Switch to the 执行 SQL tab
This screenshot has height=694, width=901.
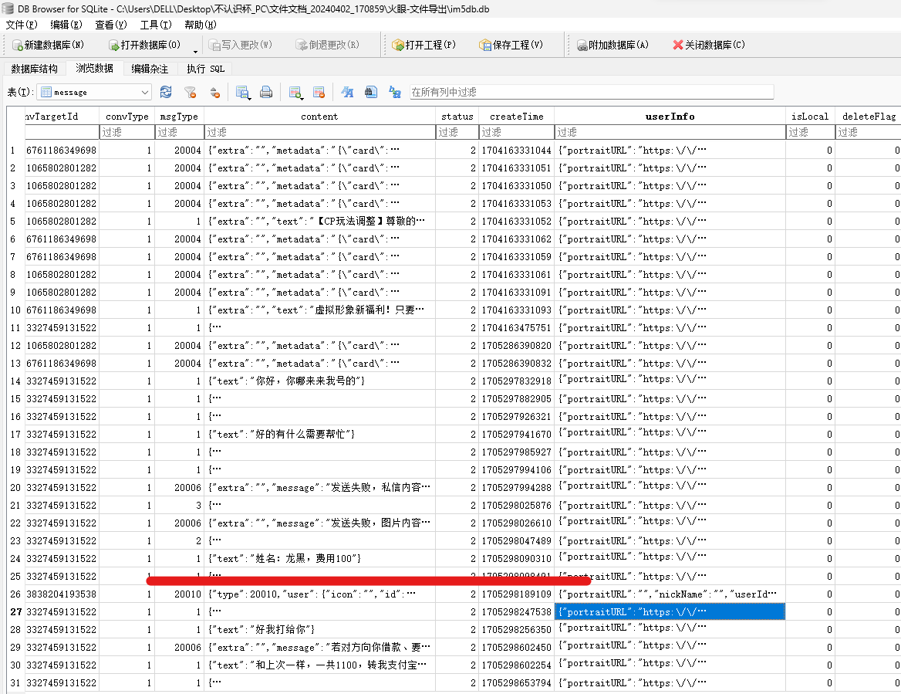[205, 69]
